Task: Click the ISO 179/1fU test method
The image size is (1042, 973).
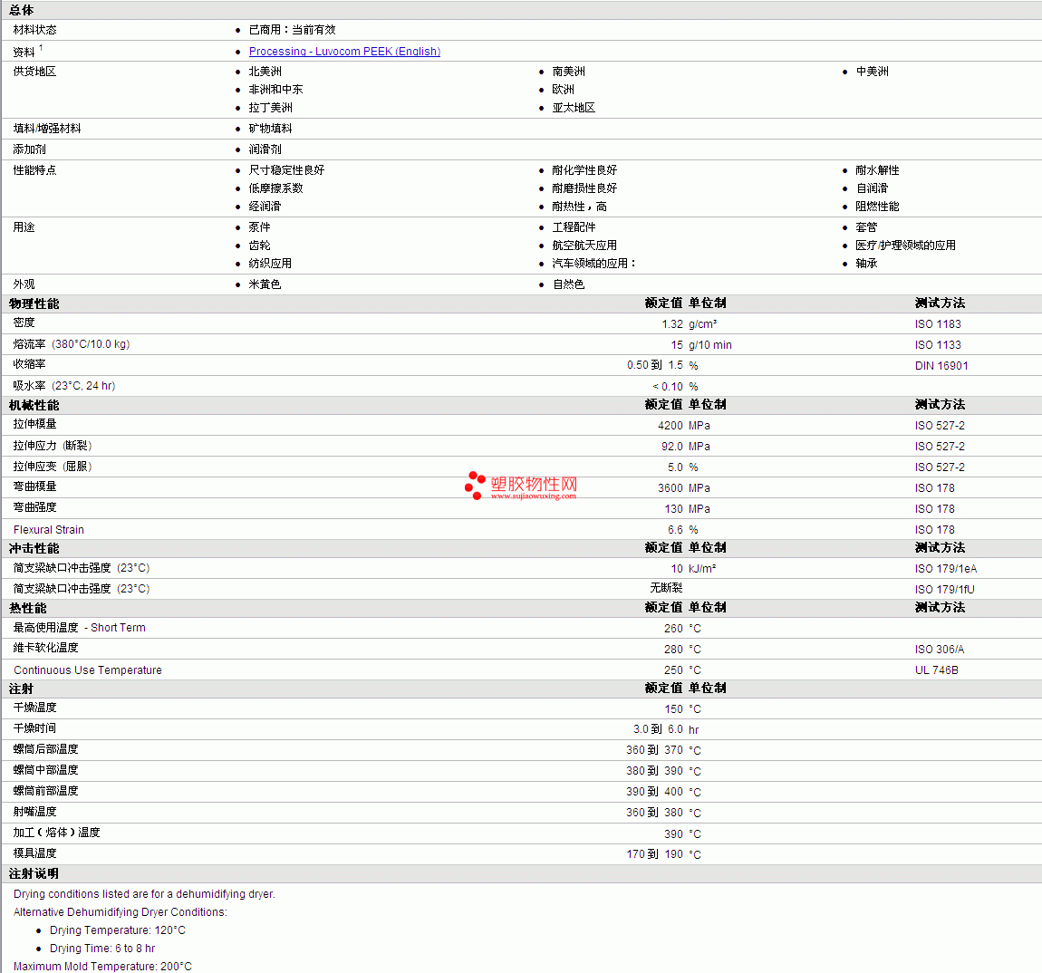Action: pyautogui.click(x=944, y=590)
